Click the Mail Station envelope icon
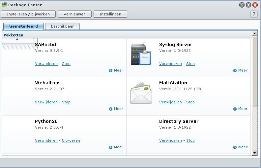The height and width of the screenshot is (168, 261). pyautogui.click(x=141, y=93)
